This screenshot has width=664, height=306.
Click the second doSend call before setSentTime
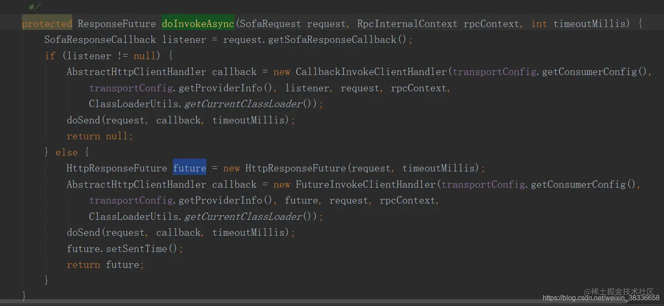181,232
